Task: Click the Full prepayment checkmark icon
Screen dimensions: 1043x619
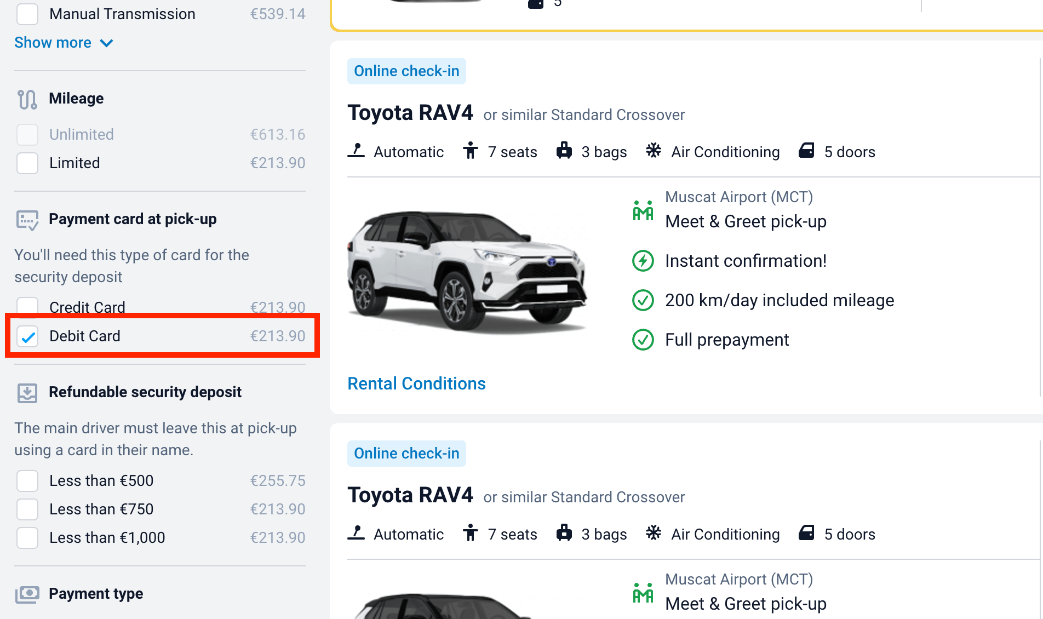Action: click(x=643, y=340)
